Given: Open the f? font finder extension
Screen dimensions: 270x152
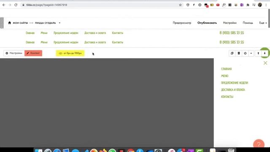Looking at the screenshot, I should click(224, 5).
